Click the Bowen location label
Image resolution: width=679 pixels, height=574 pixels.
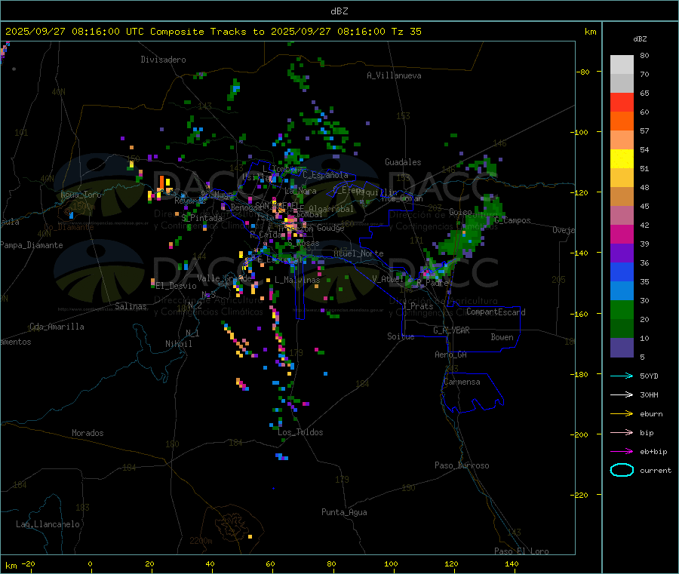502,337
